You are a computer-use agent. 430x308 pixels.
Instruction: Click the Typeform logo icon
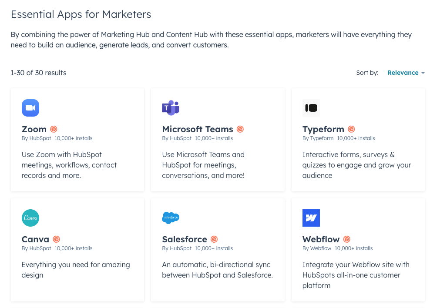311,108
